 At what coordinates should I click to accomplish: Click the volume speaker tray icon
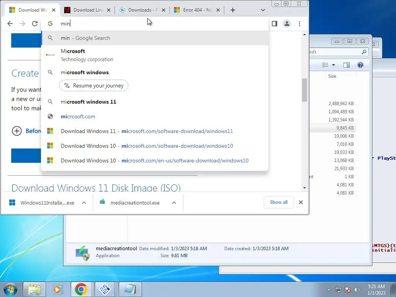pos(357,290)
